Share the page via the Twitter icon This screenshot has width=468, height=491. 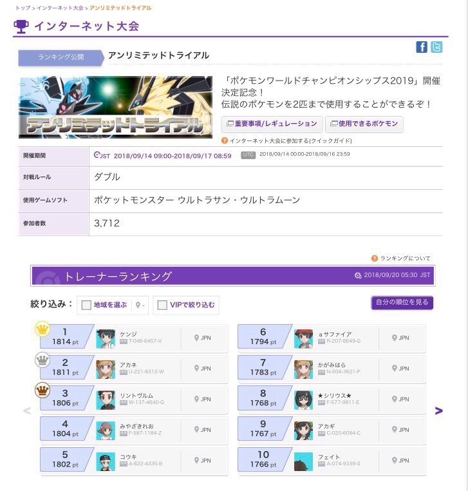click(x=436, y=47)
